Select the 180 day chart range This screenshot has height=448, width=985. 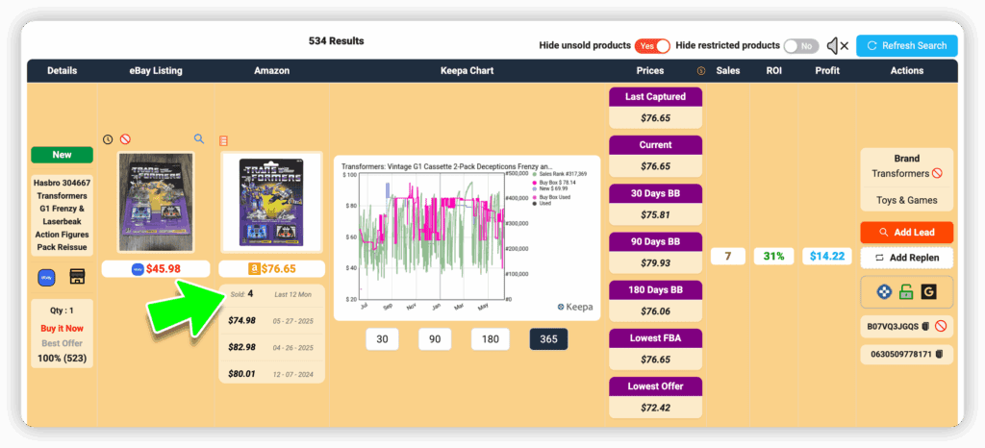[490, 338]
